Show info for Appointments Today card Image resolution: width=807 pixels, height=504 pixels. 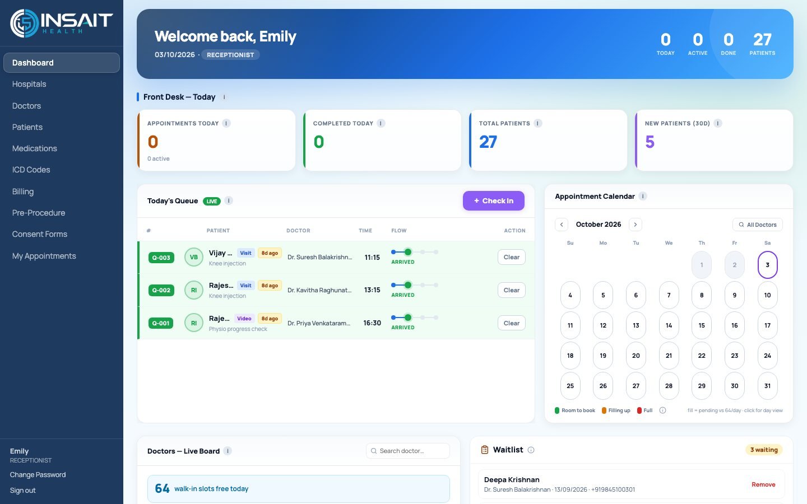pos(226,123)
